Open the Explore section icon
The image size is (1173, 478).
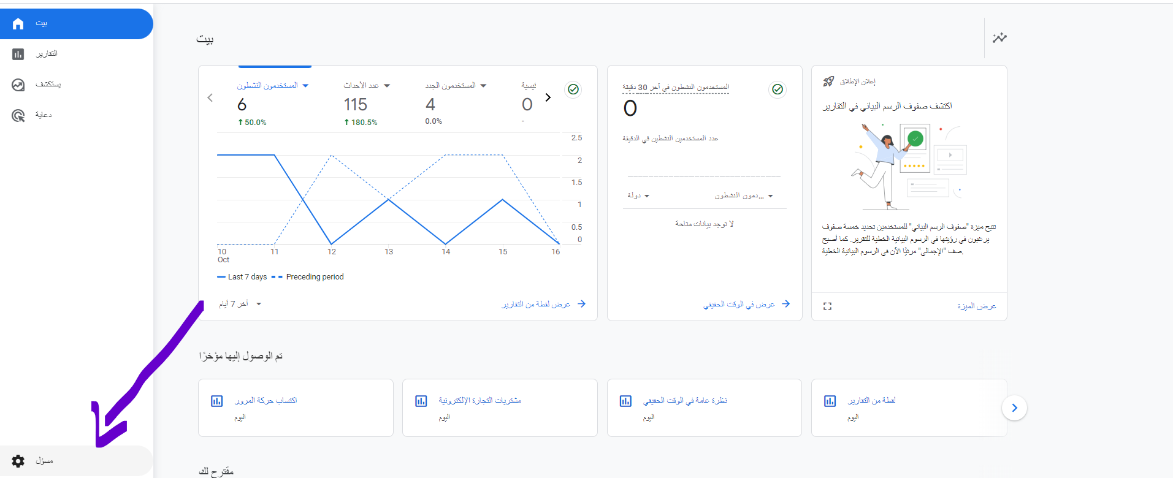[x=18, y=85]
